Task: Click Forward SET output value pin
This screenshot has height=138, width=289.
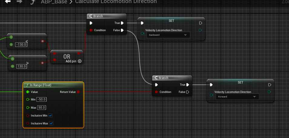Action: pyautogui.click(x=269, y=92)
